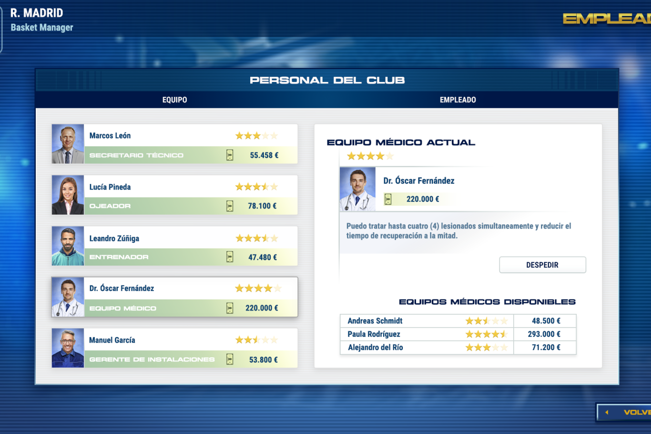651x434 pixels.
Task: Select the Empleado column header
Action: (x=458, y=100)
